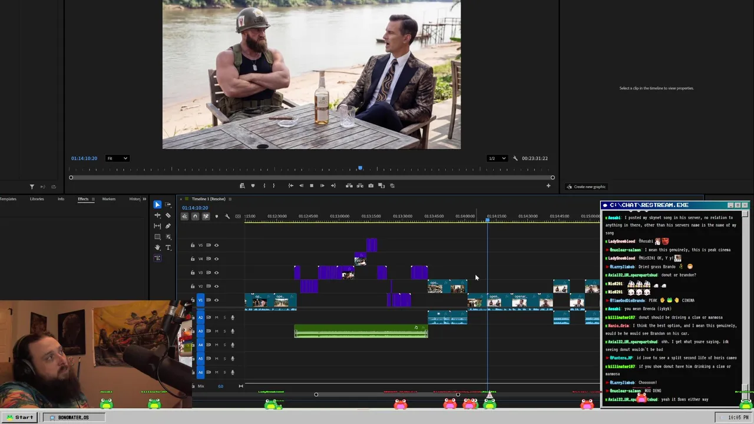Step back one frame
This screenshot has width=754, height=424.
pos(301,185)
